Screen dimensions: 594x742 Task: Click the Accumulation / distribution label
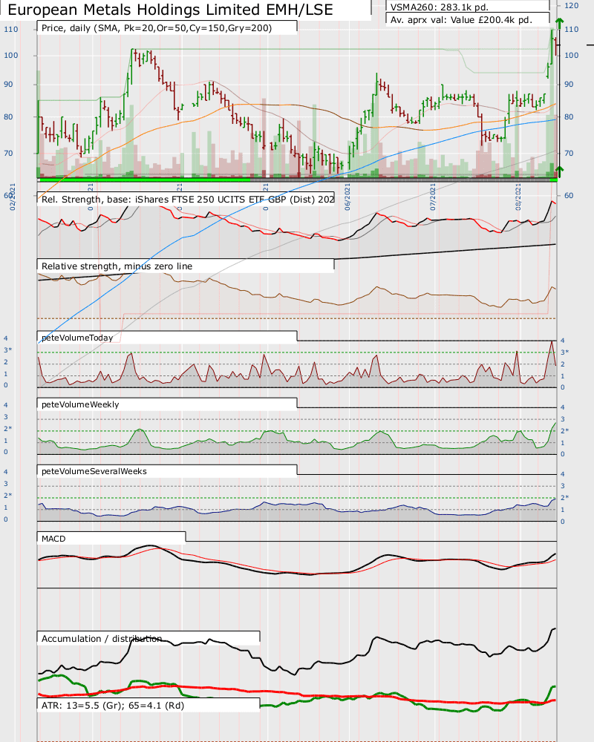click(148, 638)
